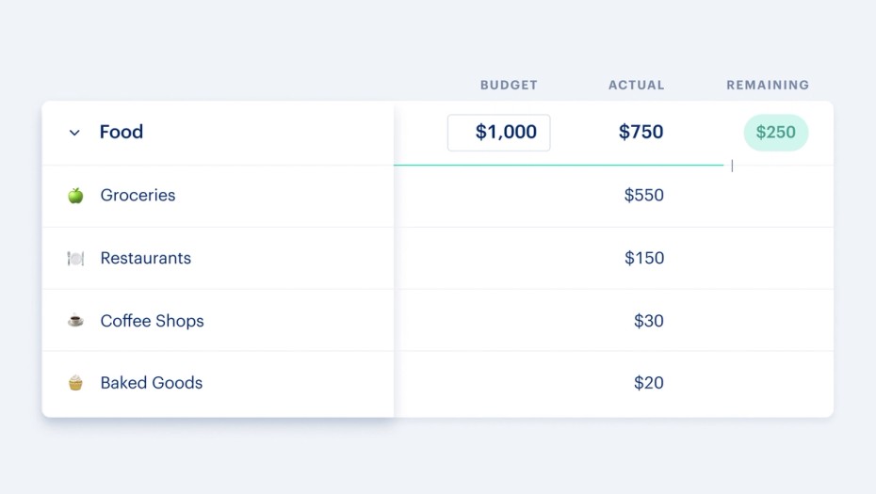The height and width of the screenshot is (494, 876).
Task: Click the Groceries actual amount $550
Action: coord(643,196)
